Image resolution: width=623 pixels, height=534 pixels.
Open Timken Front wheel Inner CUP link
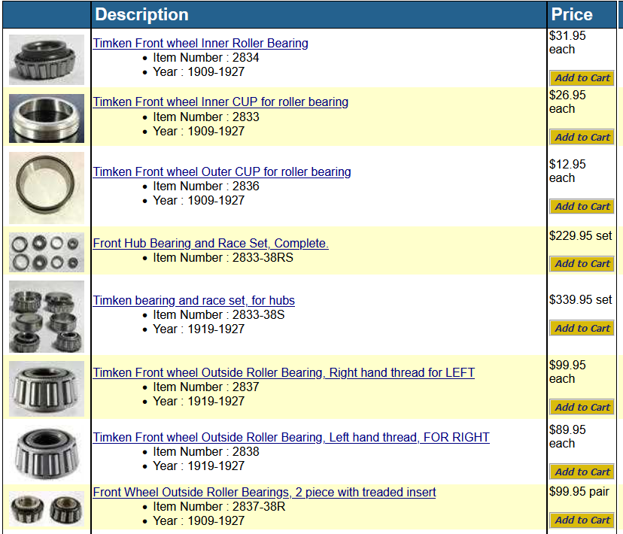(220, 102)
